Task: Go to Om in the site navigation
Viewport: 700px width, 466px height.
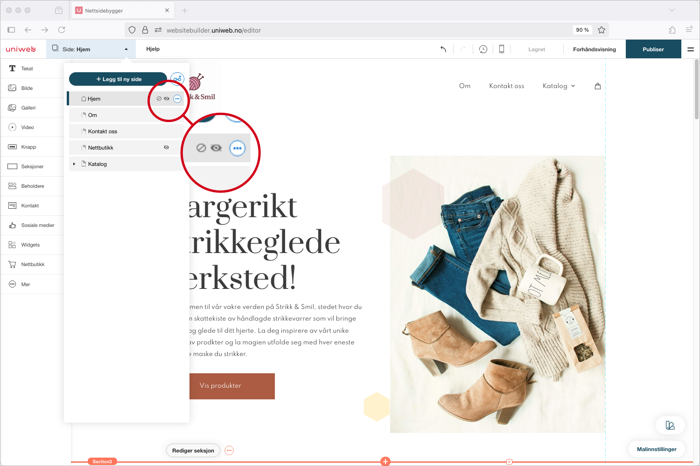Action: coord(465,86)
